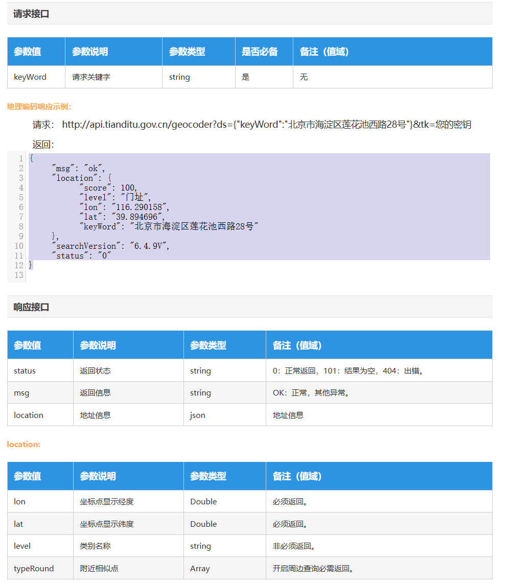Image resolution: width=508 pixels, height=583 pixels.
Task: Click the location cell in the response table
Action: (x=40, y=415)
